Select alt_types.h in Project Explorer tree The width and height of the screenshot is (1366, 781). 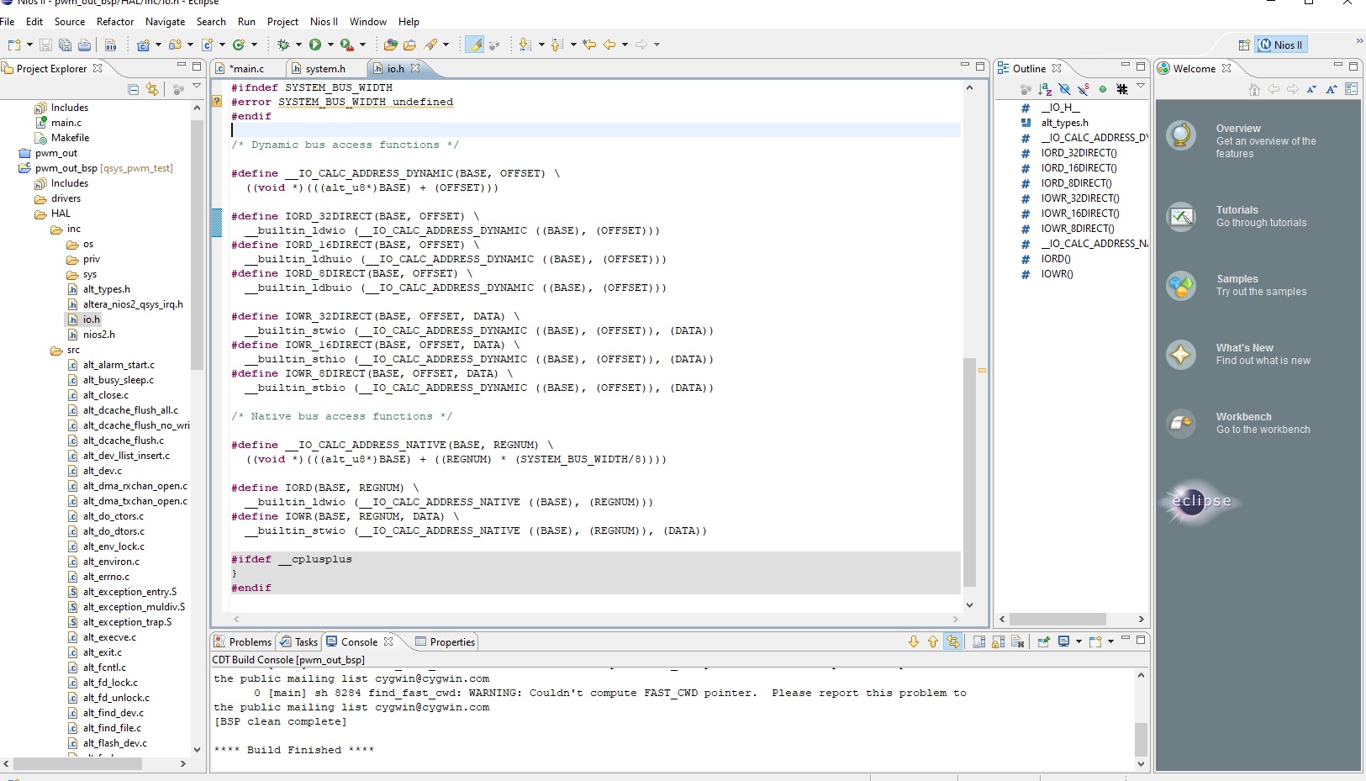pyautogui.click(x=106, y=289)
